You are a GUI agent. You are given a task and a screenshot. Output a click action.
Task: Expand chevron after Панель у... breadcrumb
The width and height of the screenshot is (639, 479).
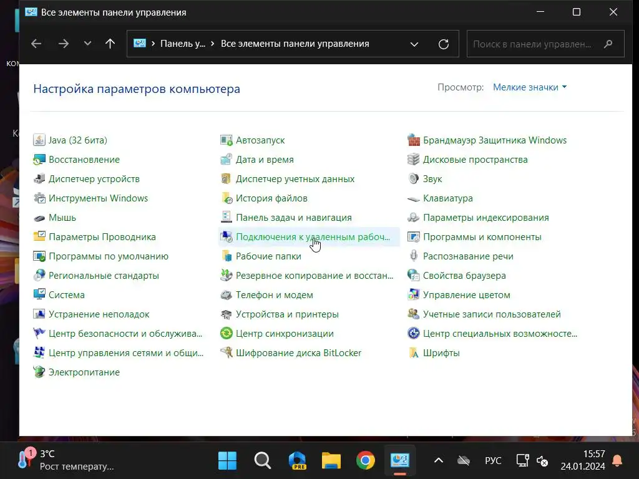point(212,44)
